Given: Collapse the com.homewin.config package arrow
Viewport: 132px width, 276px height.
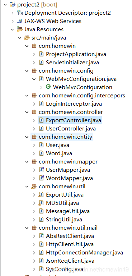Looking at the screenshot, I should [x=27, y=71].
